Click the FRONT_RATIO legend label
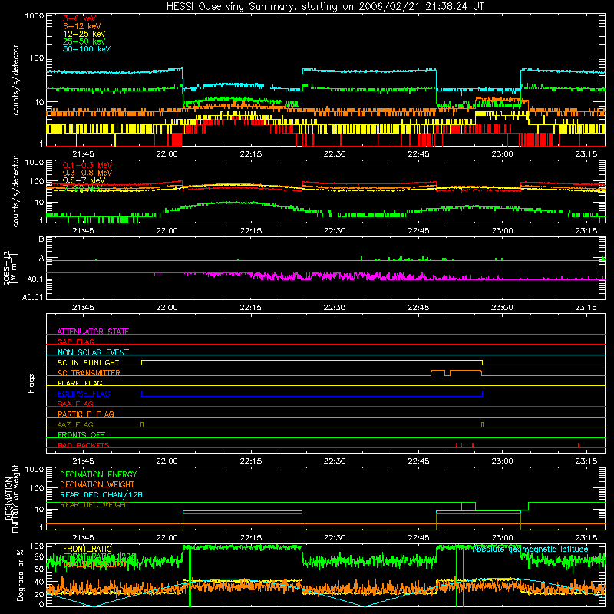Viewport: 614px width, 614px height. (x=87, y=549)
